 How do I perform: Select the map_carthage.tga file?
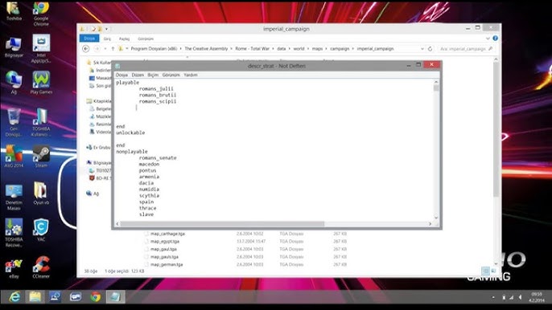point(167,234)
